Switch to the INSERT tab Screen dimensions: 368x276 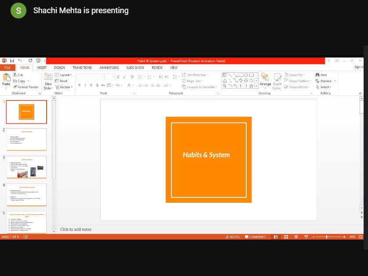tap(41, 68)
